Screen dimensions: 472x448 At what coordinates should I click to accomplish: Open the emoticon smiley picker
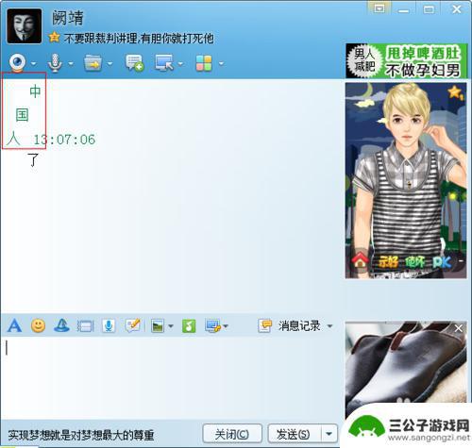(38, 325)
